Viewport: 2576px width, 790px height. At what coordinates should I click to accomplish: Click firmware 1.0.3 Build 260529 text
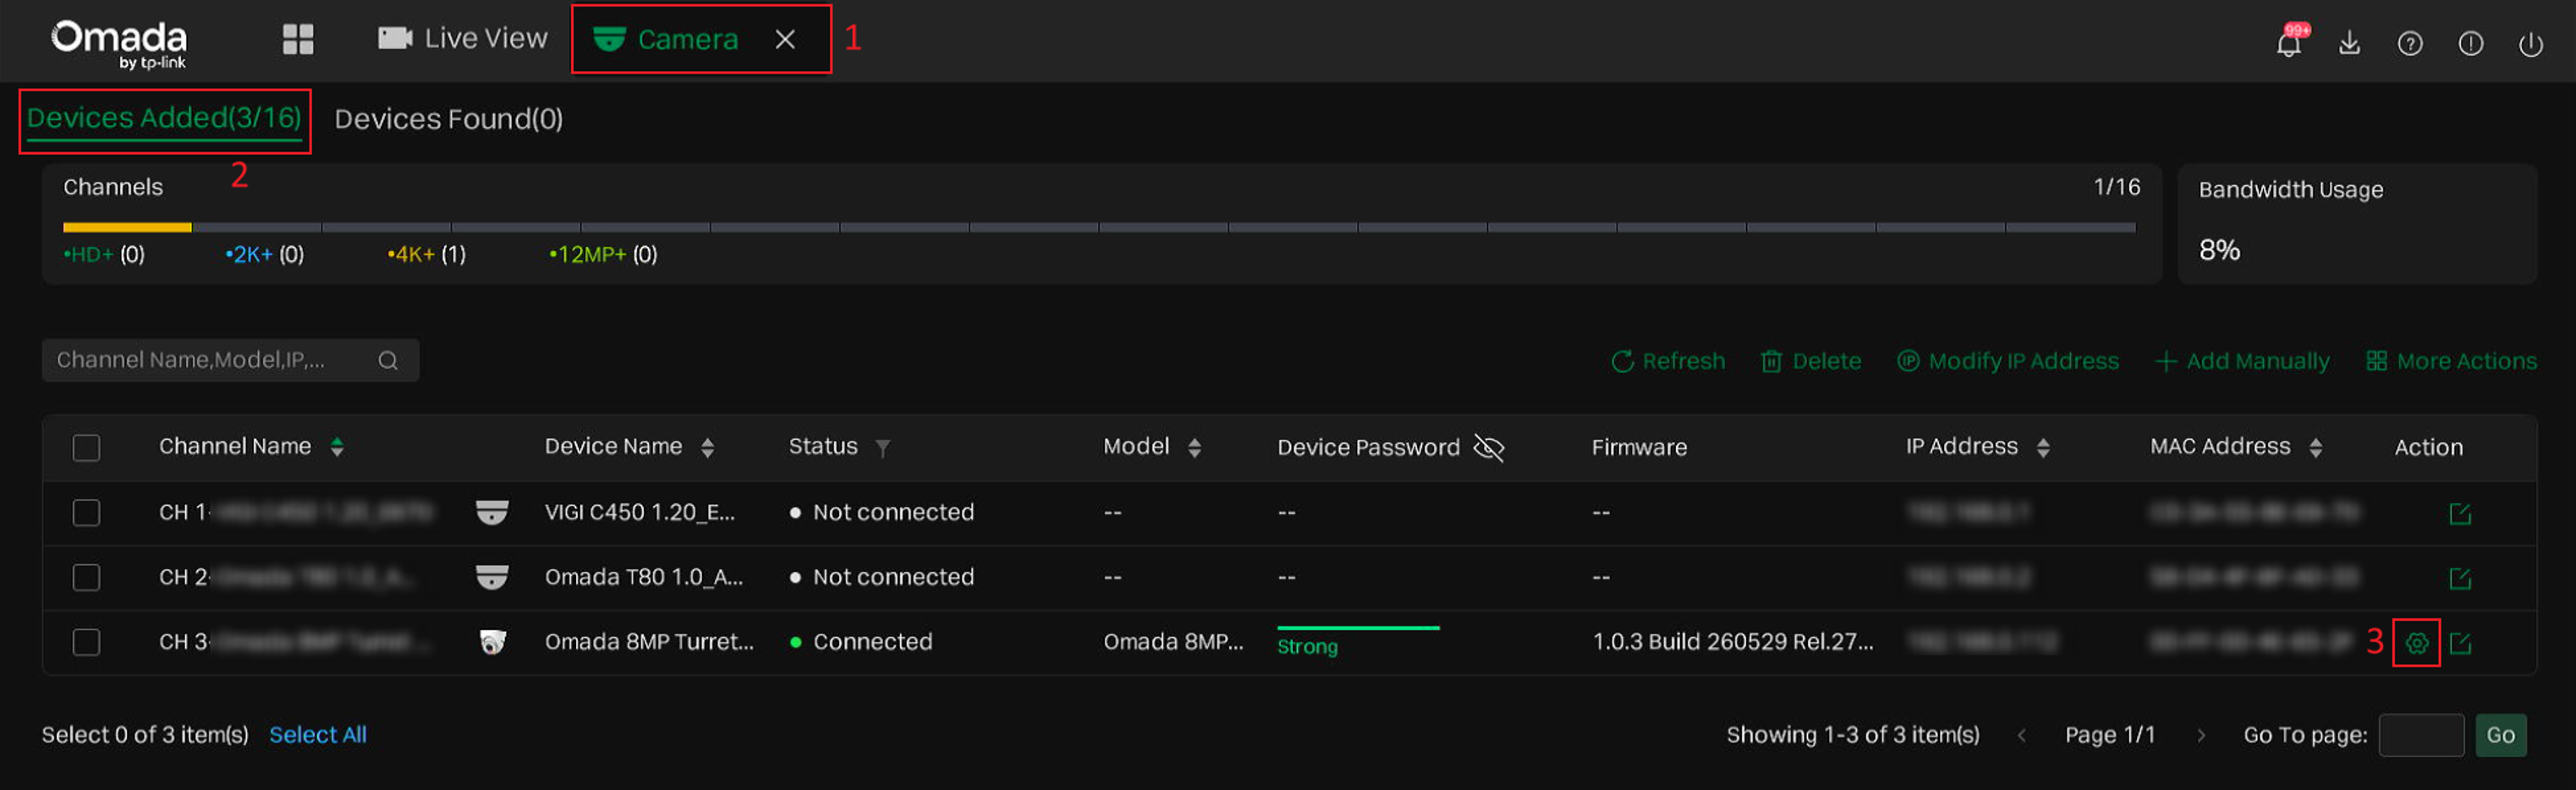pyautogui.click(x=1733, y=642)
